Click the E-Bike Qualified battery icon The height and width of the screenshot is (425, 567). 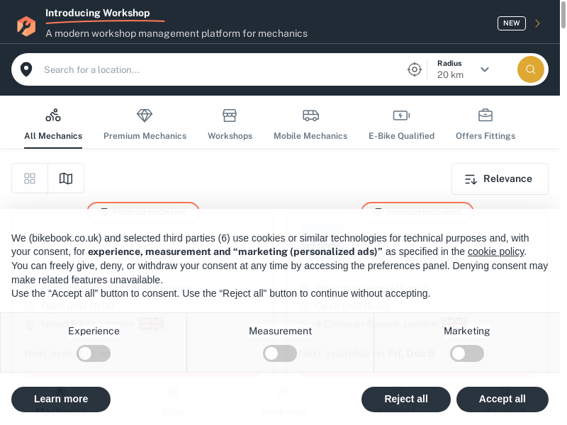[x=401, y=115]
